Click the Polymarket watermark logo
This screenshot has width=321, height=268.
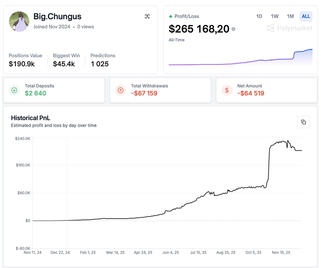pyautogui.click(x=289, y=28)
